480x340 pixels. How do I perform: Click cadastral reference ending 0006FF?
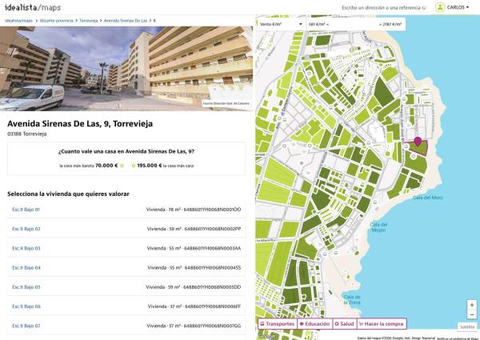click(x=213, y=306)
